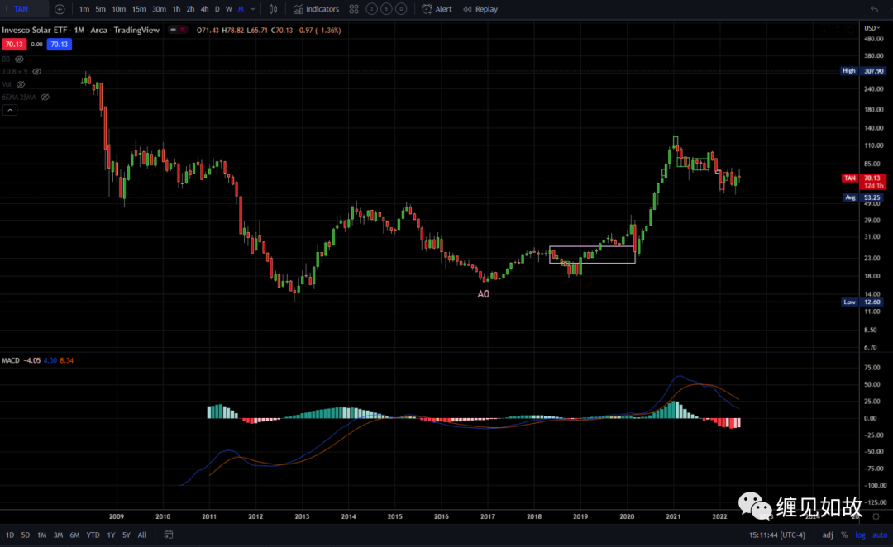
Task: Click the blue 70.13 buy button
Action: [60, 45]
